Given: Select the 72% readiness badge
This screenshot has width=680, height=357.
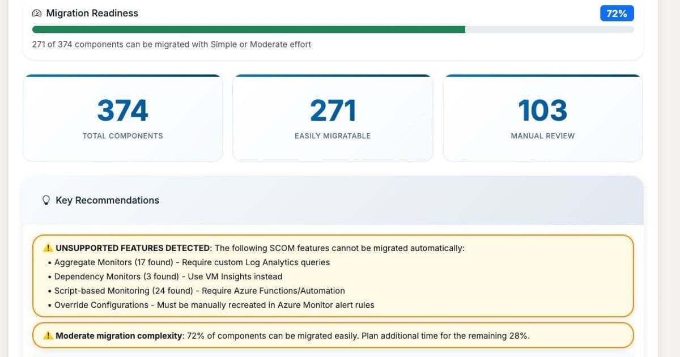Looking at the screenshot, I should click(617, 13).
